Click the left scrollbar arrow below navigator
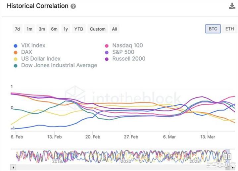238x171 pixels. [13, 167]
